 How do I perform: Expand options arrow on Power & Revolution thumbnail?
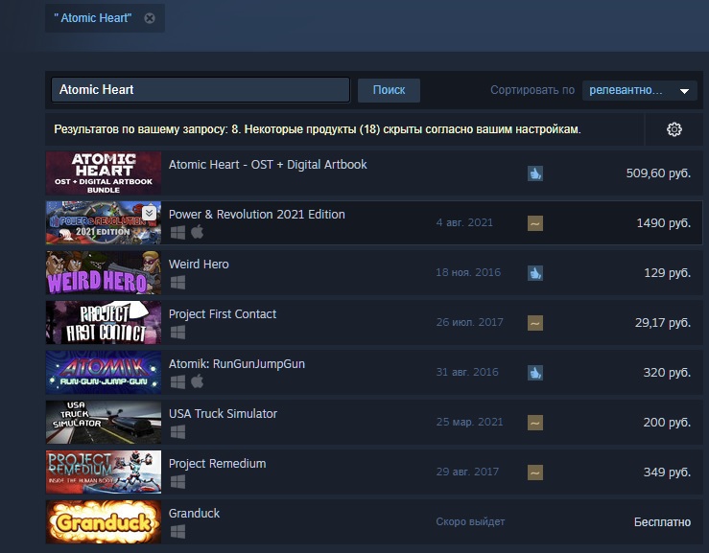tap(150, 213)
